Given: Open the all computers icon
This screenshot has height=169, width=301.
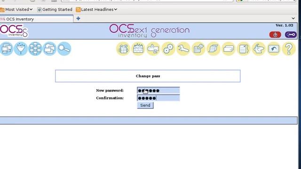Looking at the screenshot, I should [x=6, y=49].
